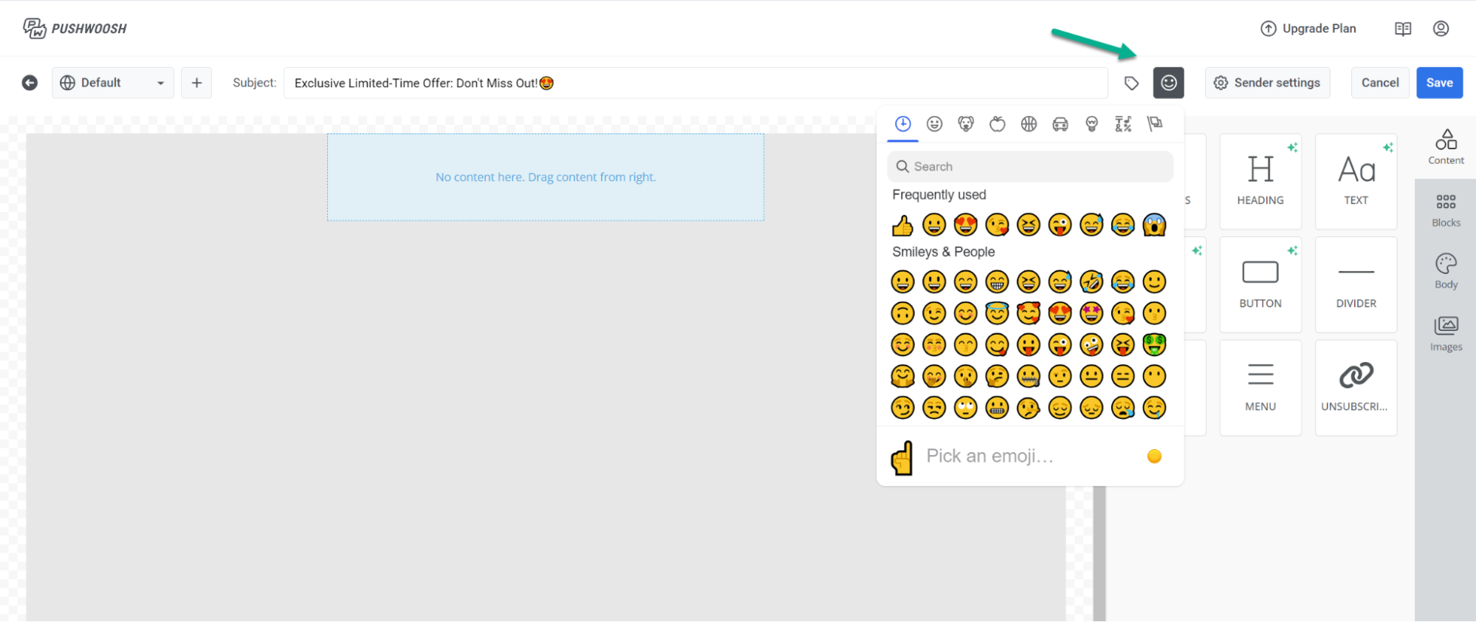This screenshot has width=1476, height=622.
Task: Save the email template
Action: 1439,83
